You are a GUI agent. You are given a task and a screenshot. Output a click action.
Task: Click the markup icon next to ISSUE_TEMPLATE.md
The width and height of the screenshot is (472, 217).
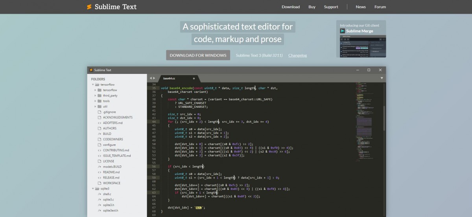pos(100,156)
